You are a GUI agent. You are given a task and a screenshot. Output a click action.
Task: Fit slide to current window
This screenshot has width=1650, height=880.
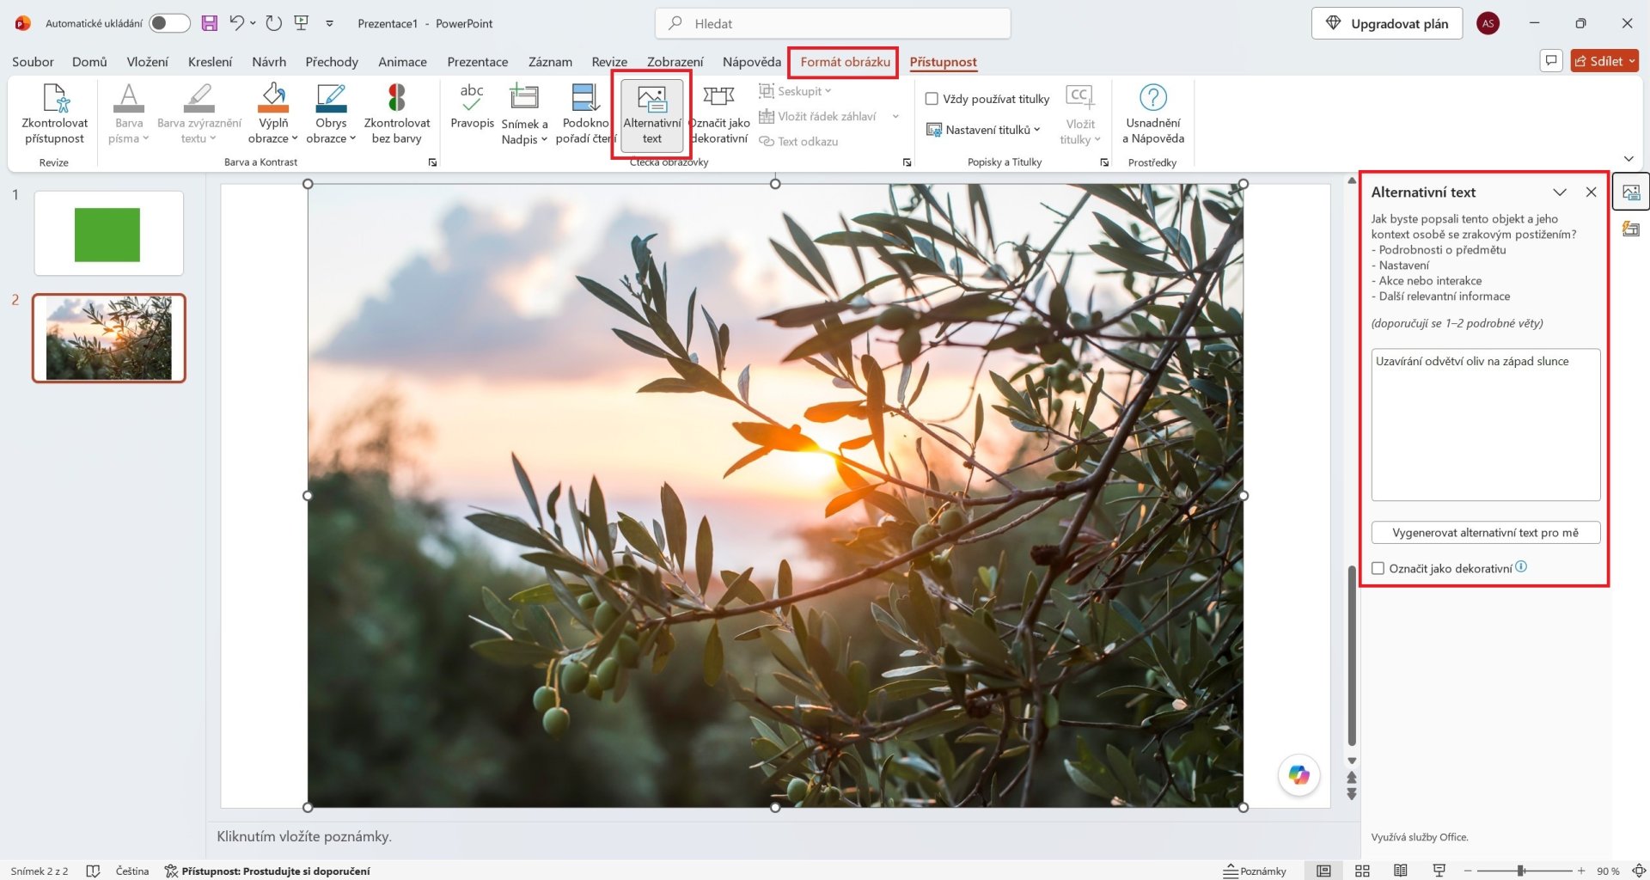[x=1639, y=871]
